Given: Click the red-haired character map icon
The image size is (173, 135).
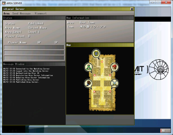Looking at the screenshot, I should [x=114, y=67].
